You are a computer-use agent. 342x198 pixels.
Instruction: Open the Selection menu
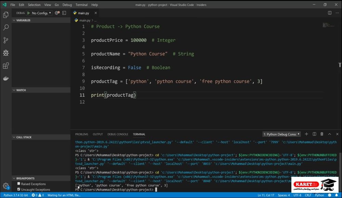pos(34,4)
